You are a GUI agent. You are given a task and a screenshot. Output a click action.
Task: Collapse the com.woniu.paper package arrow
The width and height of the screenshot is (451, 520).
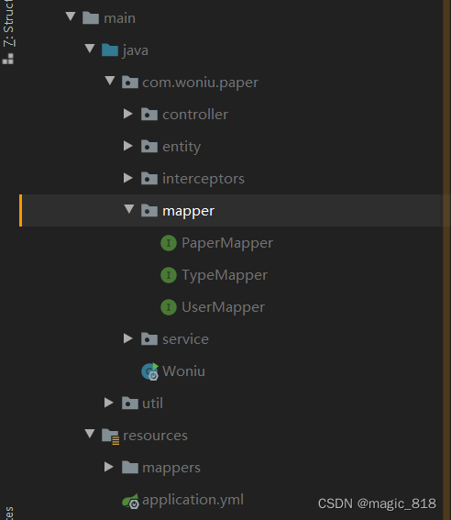(x=110, y=81)
